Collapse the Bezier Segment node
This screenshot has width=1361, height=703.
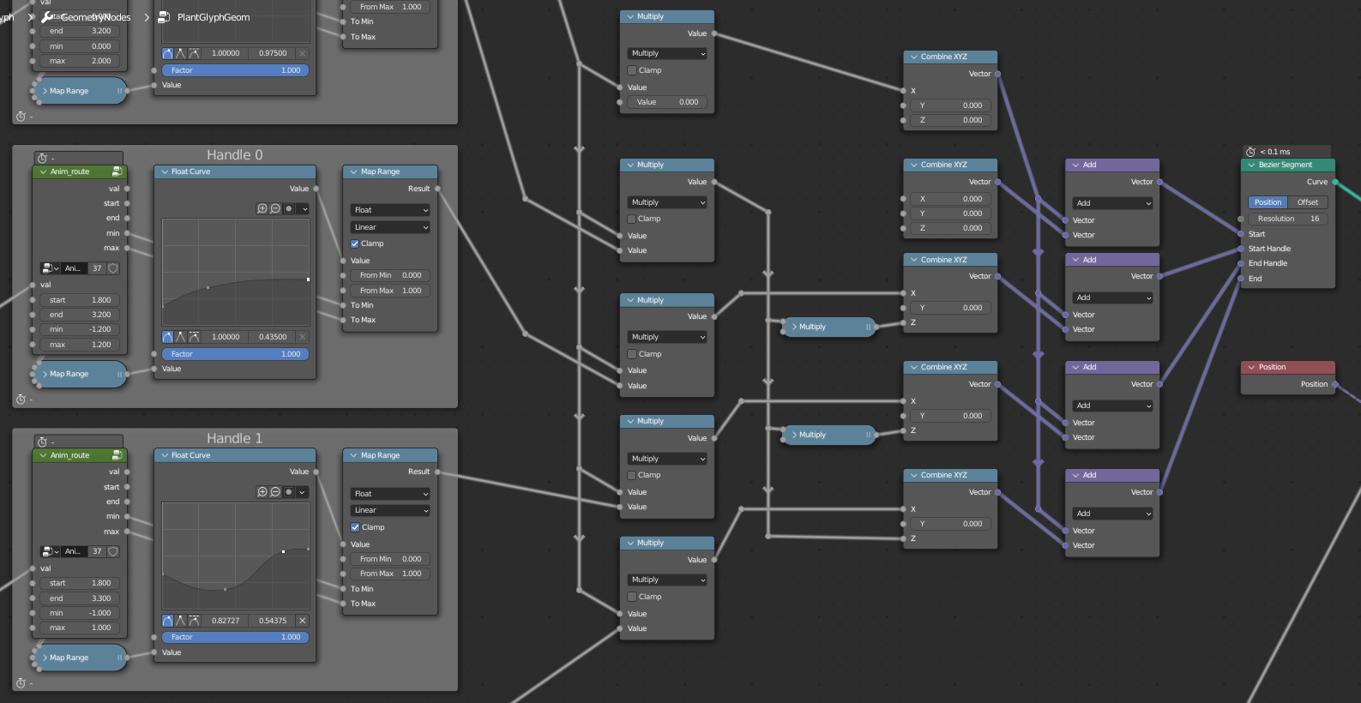(1251, 165)
